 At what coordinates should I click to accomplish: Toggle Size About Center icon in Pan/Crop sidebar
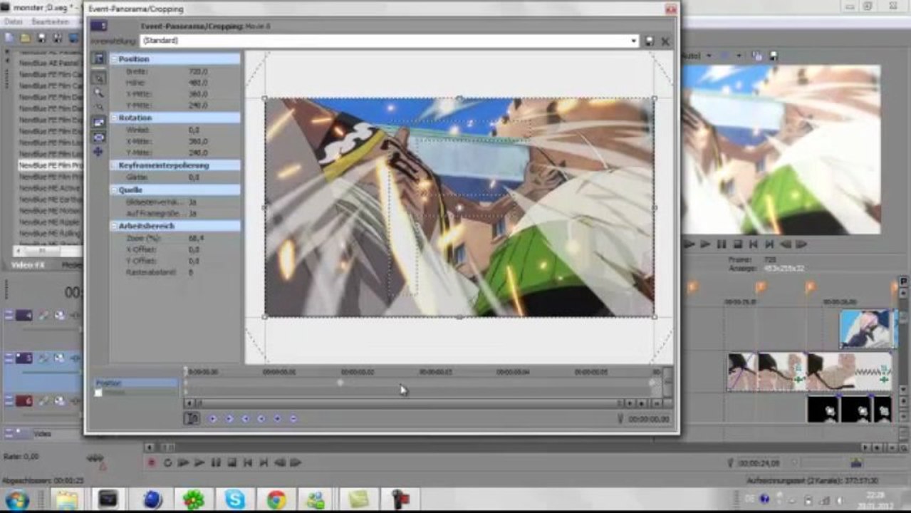point(99,137)
